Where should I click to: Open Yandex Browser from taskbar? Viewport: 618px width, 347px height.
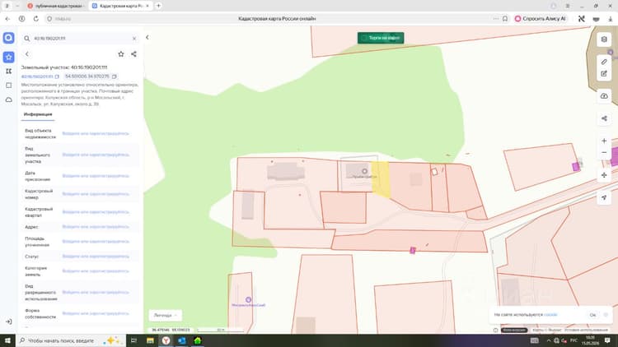point(166,340)
